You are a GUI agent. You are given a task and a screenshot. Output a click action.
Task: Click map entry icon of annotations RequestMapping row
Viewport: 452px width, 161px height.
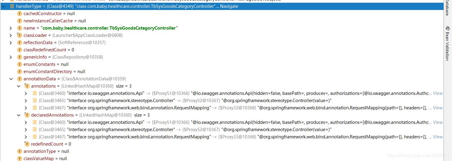35,108
